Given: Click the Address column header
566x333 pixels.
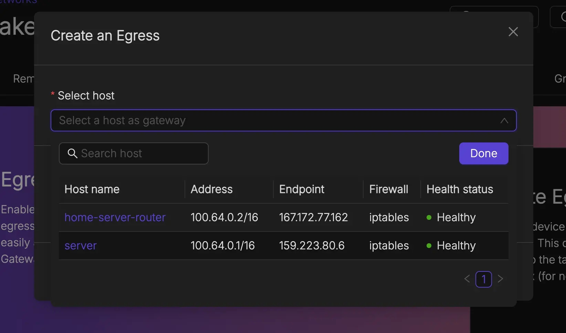Looking at the screenshot, I should 212,189.
